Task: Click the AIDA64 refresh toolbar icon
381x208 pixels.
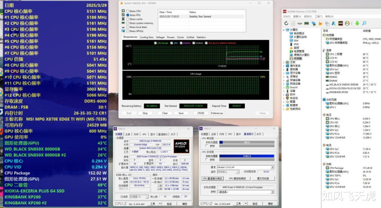Action: [x=286, y=23]
